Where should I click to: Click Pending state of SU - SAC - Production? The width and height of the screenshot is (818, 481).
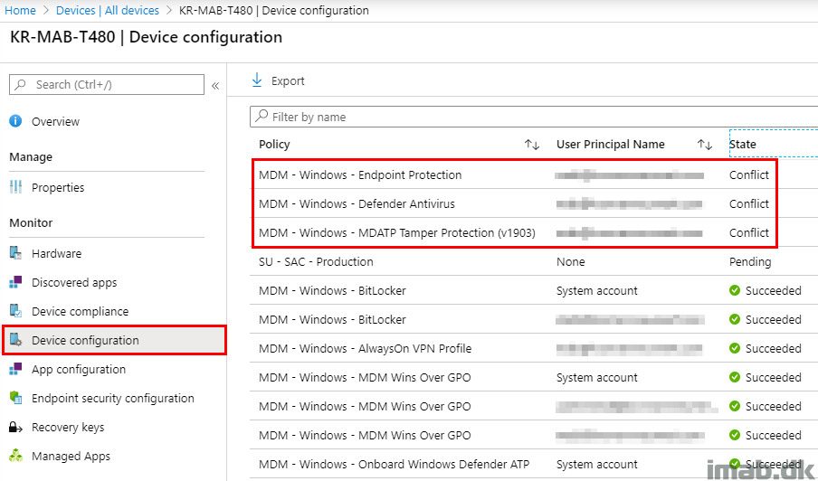tap(750, 261)
